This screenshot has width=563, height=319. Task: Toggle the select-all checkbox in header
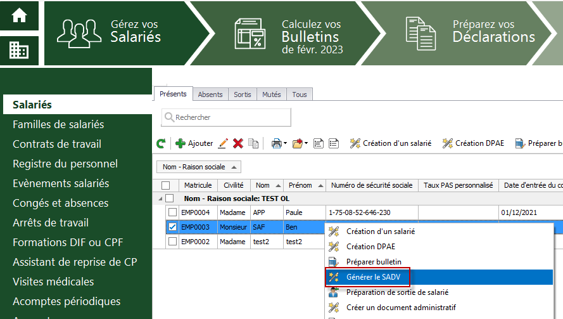[x=165, y=185]
